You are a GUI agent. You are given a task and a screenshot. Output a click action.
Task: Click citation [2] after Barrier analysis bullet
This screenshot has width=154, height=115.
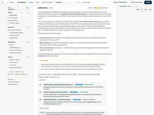pyautogui.click(x=66, y=44)
